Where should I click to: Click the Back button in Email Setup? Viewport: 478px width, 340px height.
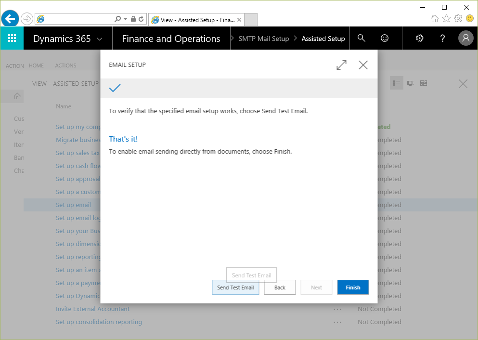(280, 287)
